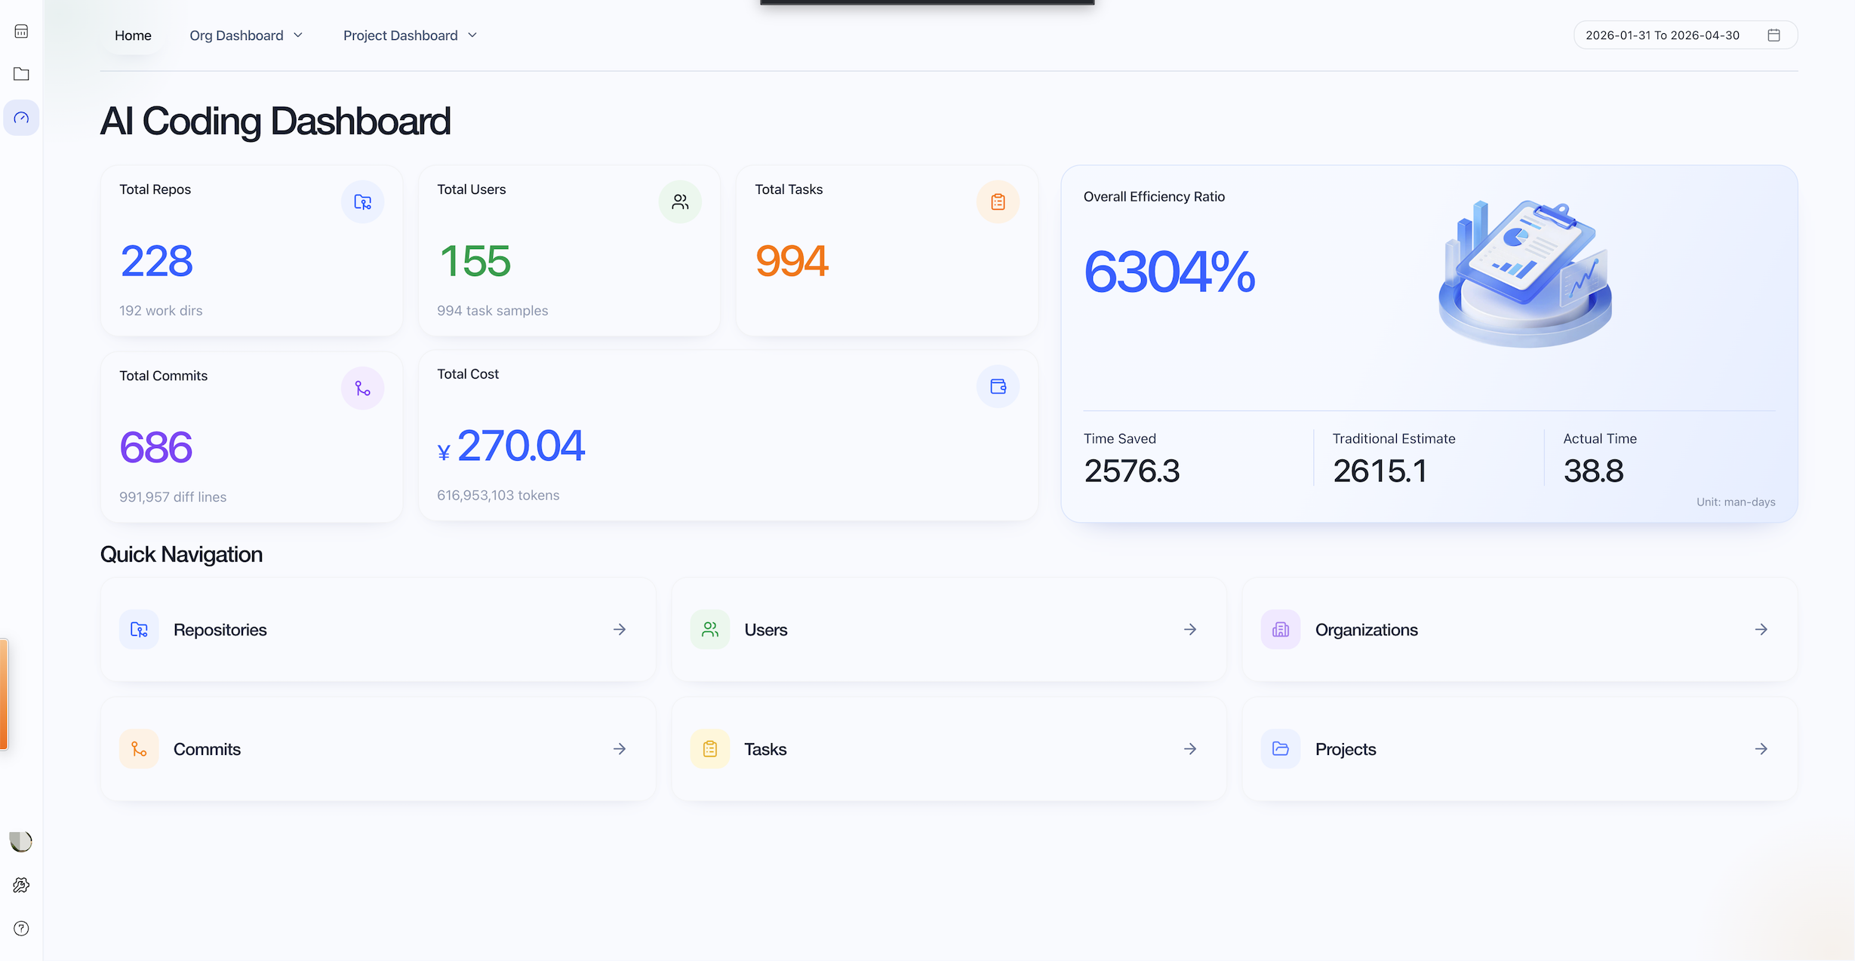Image resolution: width=1855 pixels, height=961 pixels.
Task: Click the orange Total Tasks value 994
Action: (792, 261)
